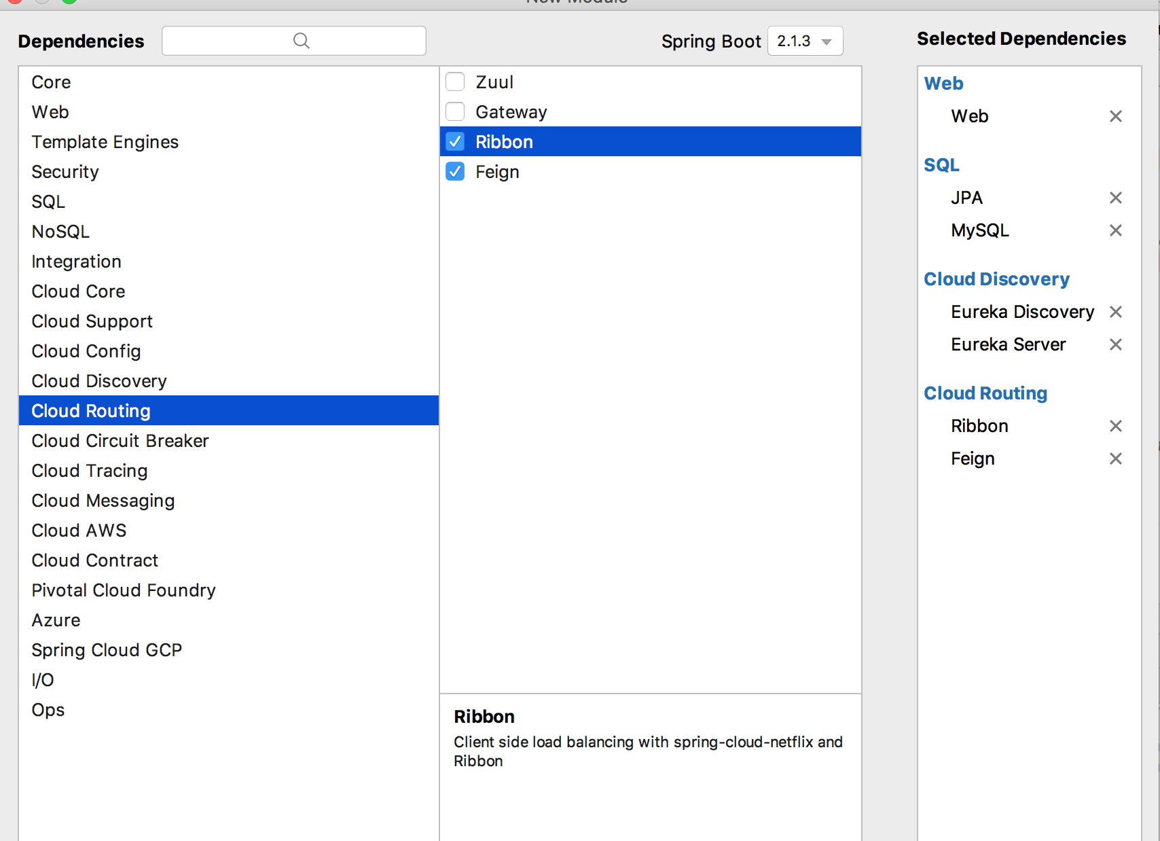
Task: Click Cloud Routing header in Selected Dependencies
Action: (985, 393)
